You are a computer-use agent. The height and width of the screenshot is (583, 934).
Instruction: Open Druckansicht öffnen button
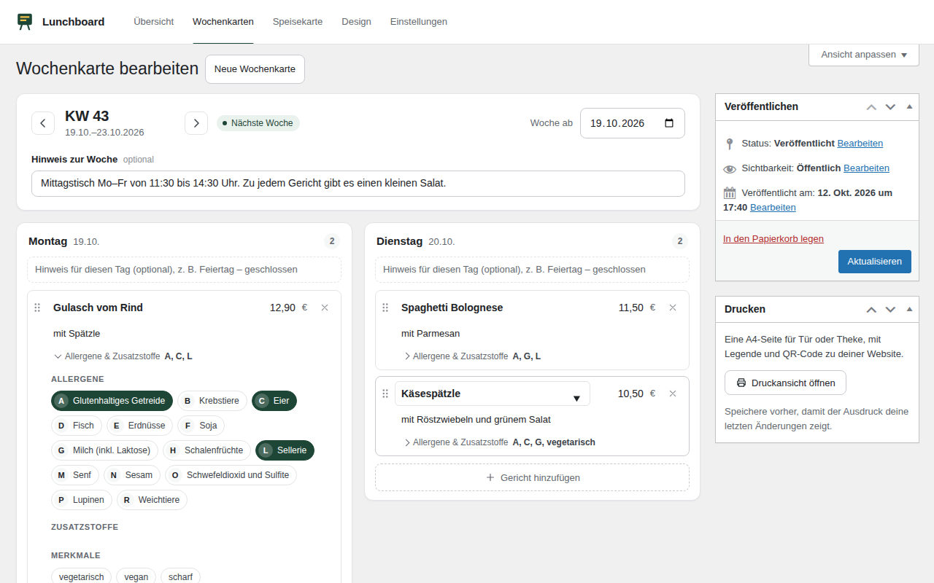click(x=785, y=383)
